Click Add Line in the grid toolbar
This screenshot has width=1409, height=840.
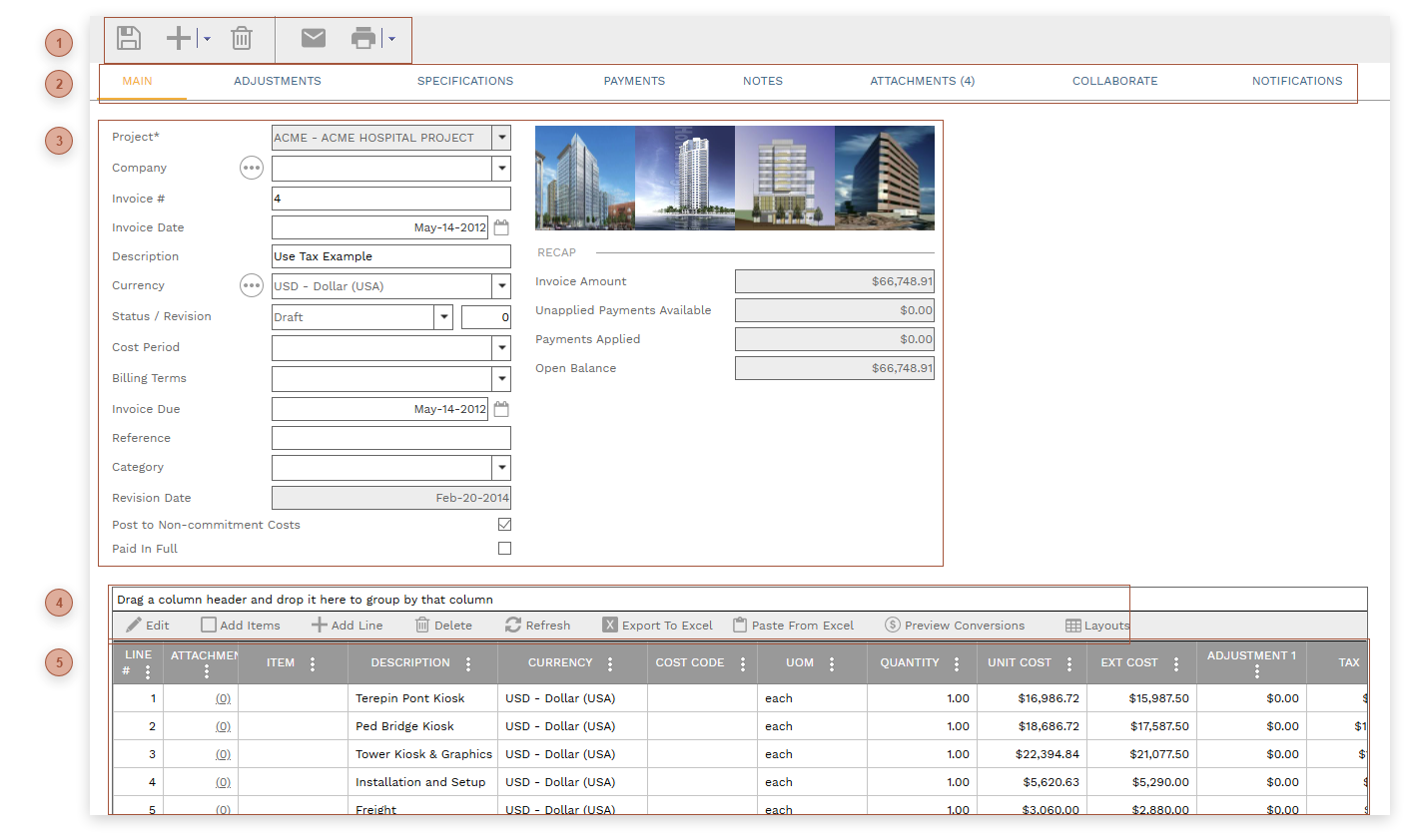click(347, 625)
